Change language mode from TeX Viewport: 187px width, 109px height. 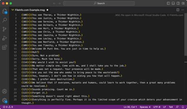point(171,107)
